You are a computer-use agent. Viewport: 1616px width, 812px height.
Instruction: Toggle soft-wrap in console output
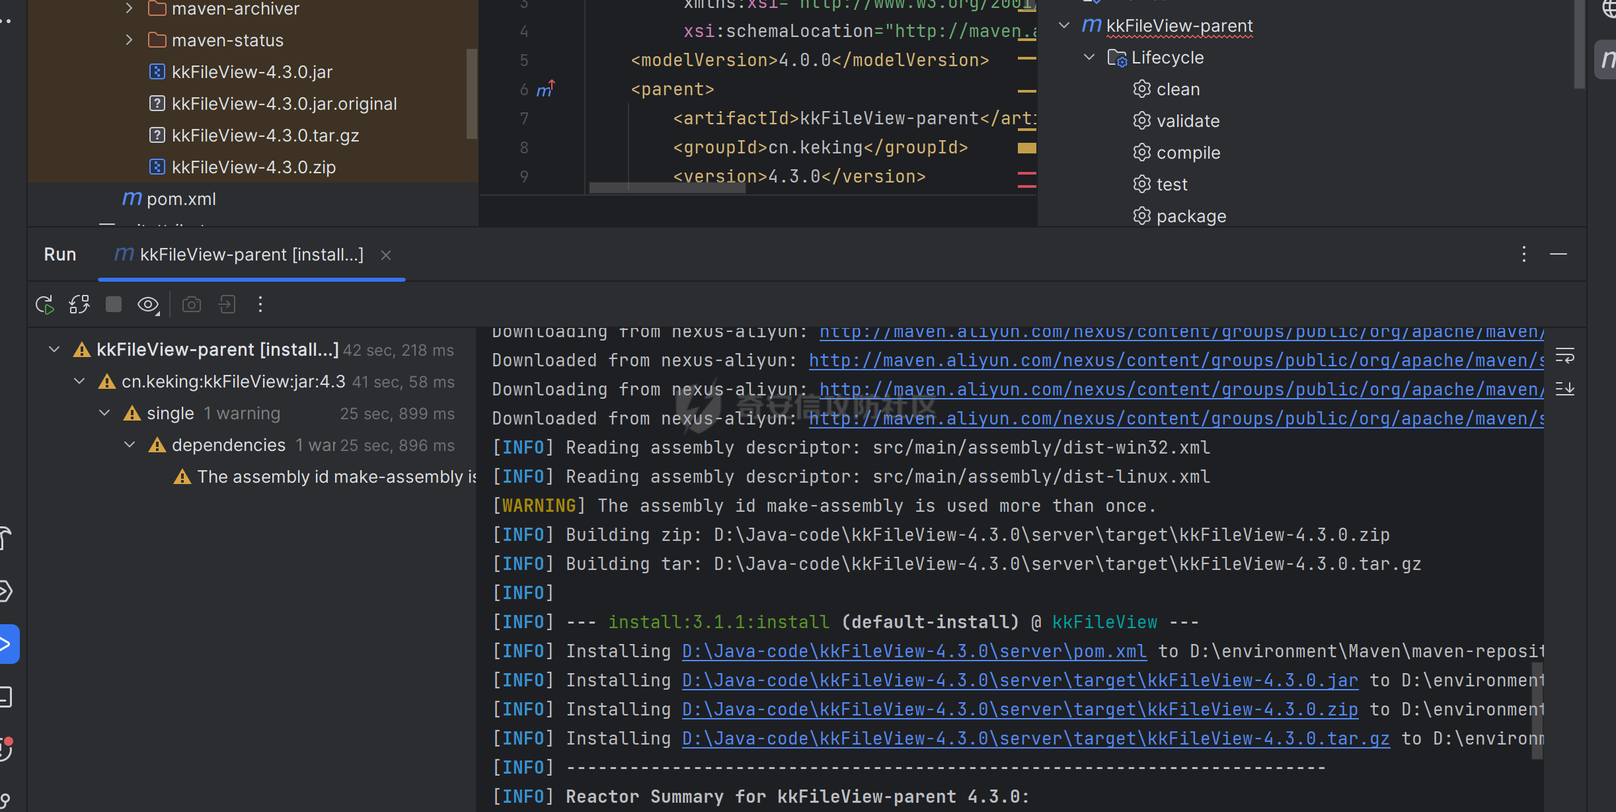pyautogui.click(x=1565, y=356)
